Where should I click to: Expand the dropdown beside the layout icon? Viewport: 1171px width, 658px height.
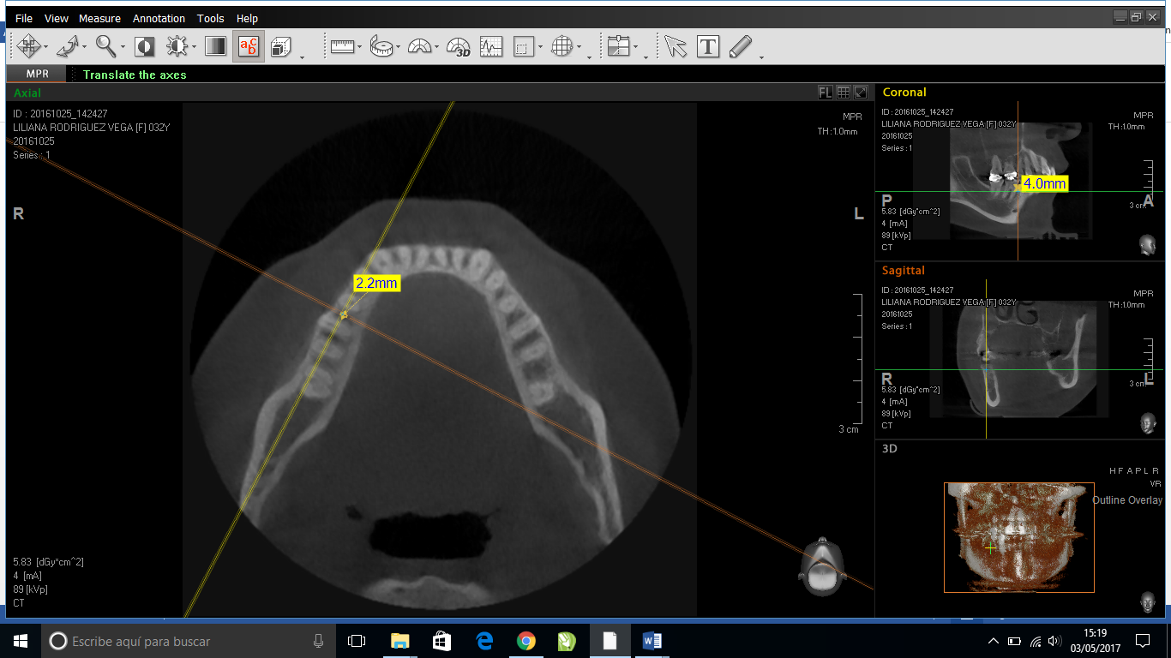tap(645, 57)
